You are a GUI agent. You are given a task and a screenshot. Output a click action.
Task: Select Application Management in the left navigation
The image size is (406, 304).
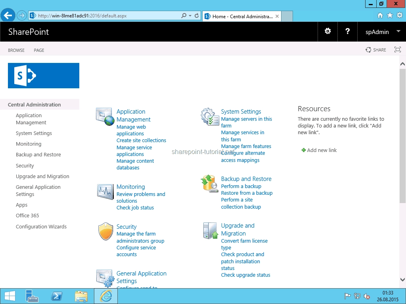click(x=31, y=119)
